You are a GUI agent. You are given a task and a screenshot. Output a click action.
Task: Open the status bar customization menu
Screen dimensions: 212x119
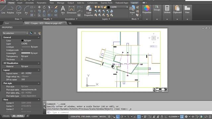click(210, 117)
